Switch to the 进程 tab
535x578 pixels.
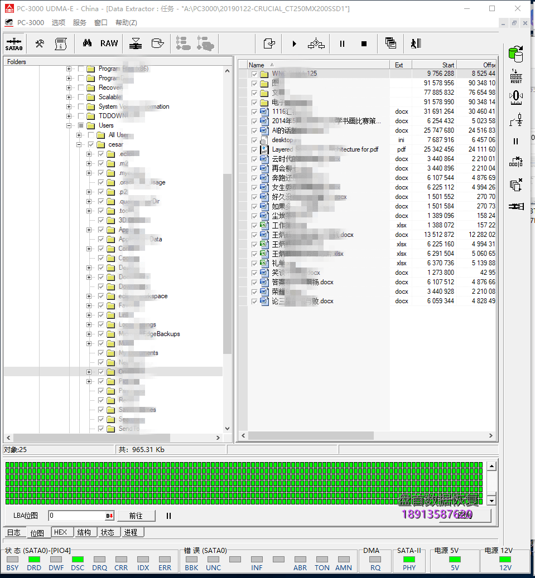(131, 532)
